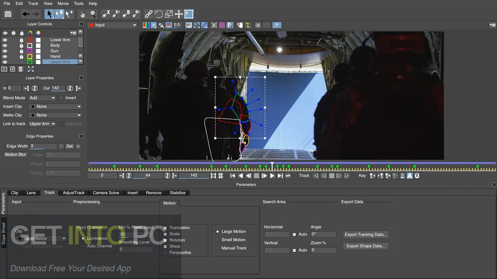
Task: Select Small Motion radio button
Action: point(218,240)
